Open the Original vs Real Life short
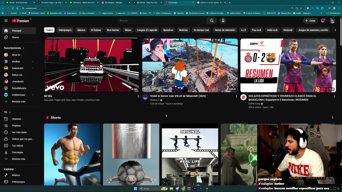Image resolution: width=342 pixels, height=192 pixels. tap(190, 154)
